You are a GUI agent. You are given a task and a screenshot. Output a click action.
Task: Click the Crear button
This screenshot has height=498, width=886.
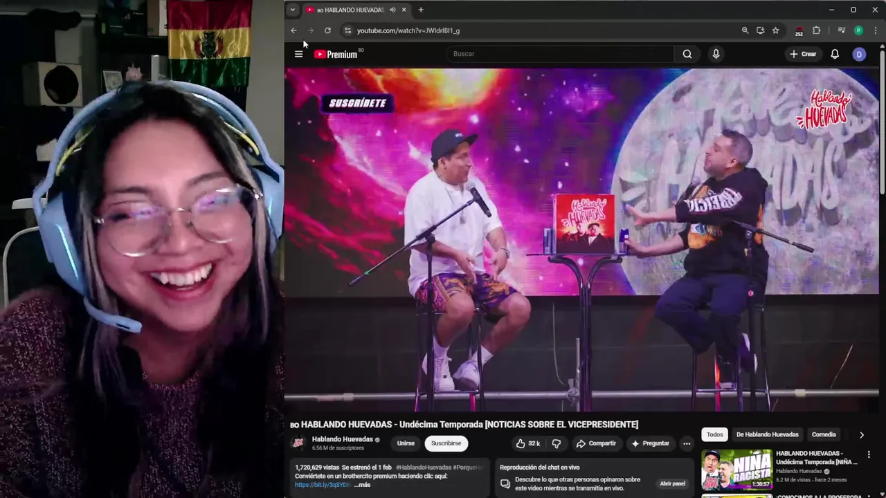[x=803, y=54]
